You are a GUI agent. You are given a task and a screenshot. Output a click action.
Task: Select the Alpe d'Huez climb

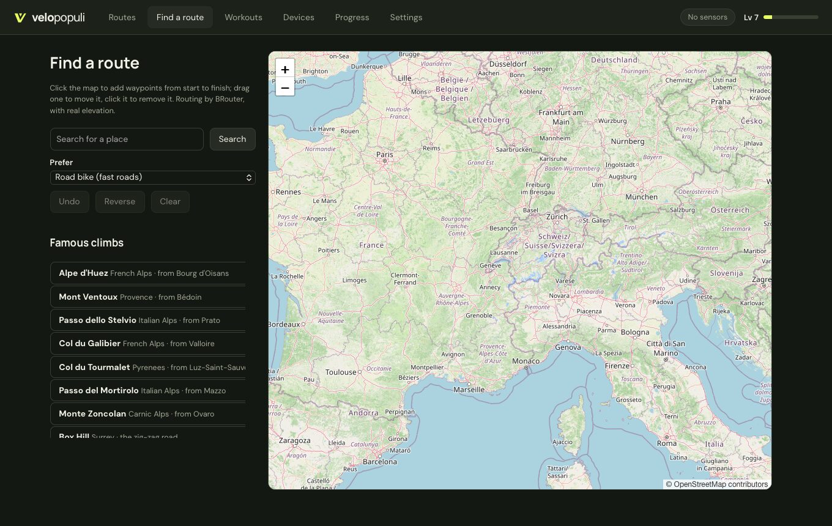click(147, 273)
